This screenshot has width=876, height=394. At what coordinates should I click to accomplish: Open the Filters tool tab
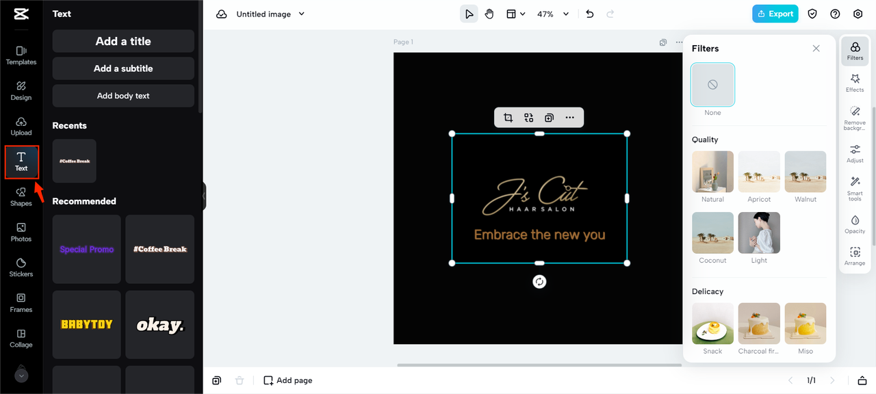tap(855, 51)
